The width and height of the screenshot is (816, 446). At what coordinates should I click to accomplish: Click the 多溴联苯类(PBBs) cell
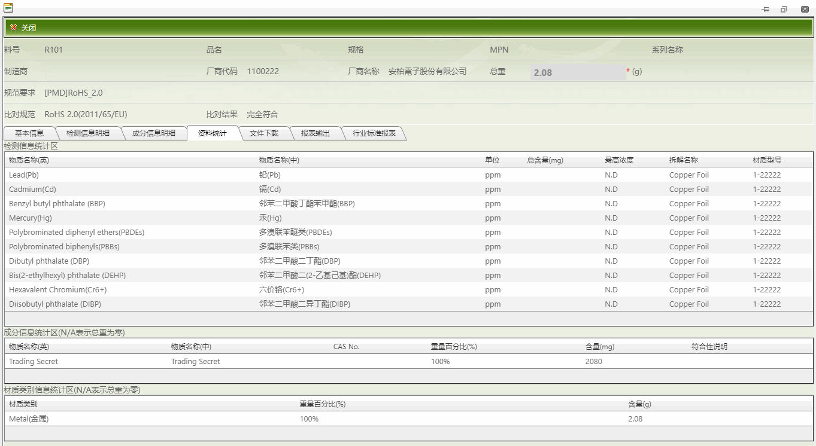(289, 246)
